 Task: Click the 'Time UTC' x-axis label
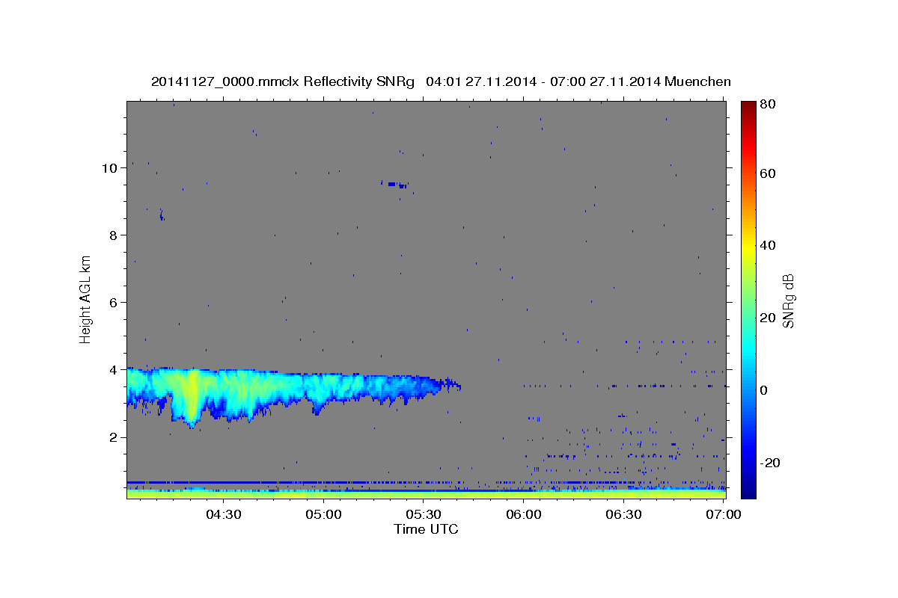(426, 529)
